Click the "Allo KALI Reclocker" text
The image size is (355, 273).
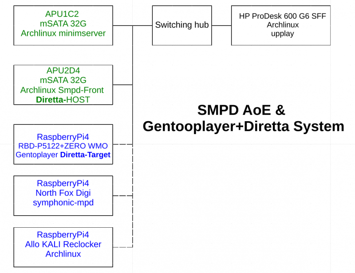coord(63,245)
